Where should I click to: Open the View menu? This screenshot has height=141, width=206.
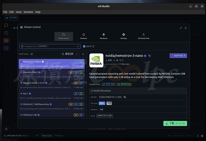[19, 12]
